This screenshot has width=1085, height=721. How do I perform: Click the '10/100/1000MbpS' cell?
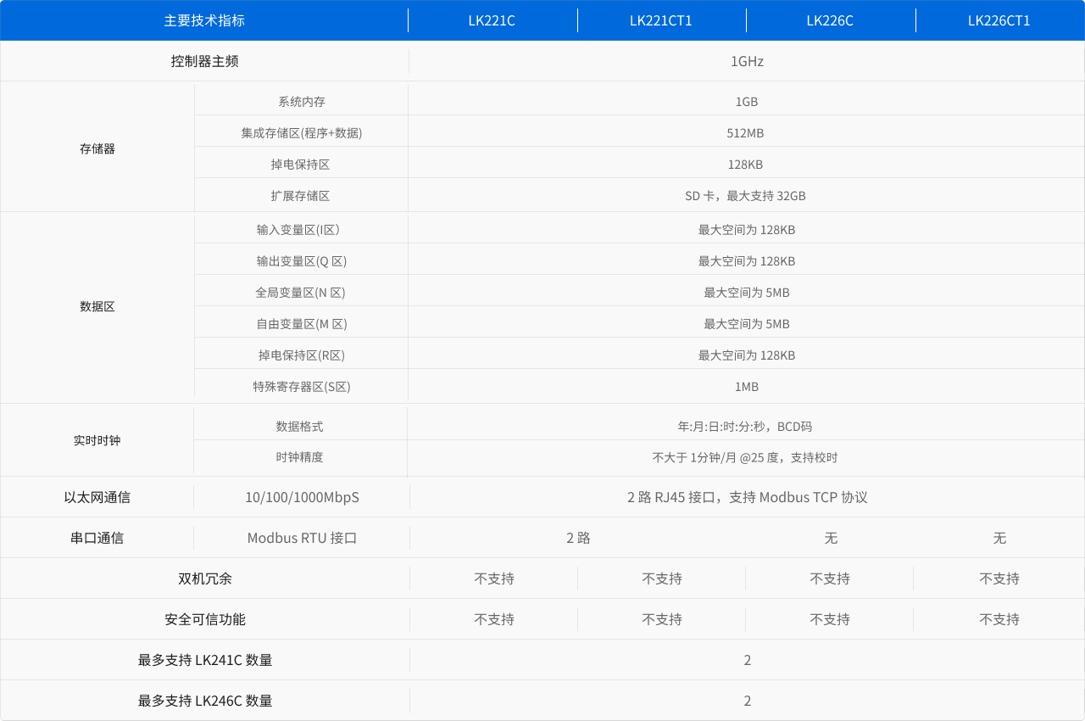(x=302, y=497)
